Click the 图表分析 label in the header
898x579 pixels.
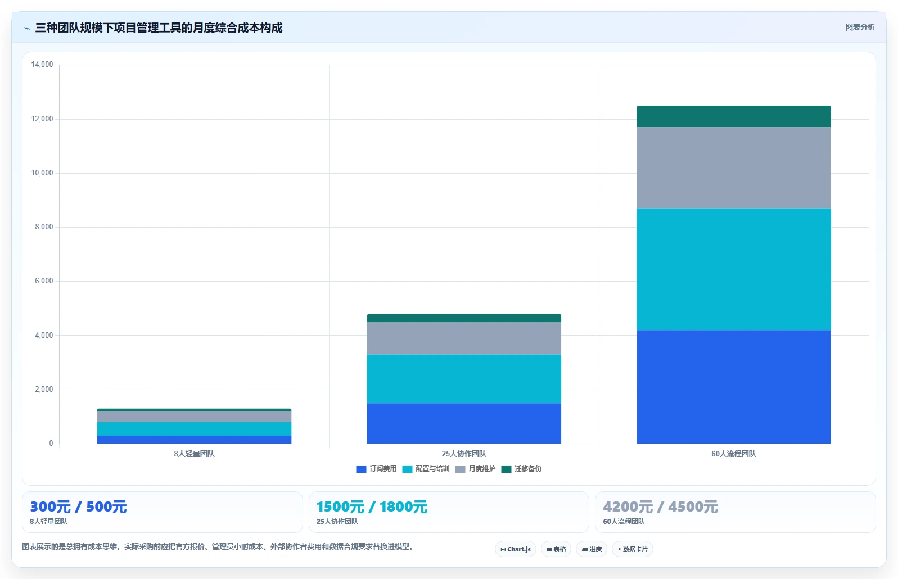tap(860, 27)
